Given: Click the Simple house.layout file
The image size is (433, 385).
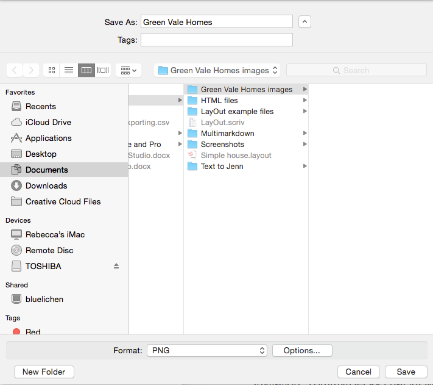Looking at the screenshot, I should (x=246, y=155).
